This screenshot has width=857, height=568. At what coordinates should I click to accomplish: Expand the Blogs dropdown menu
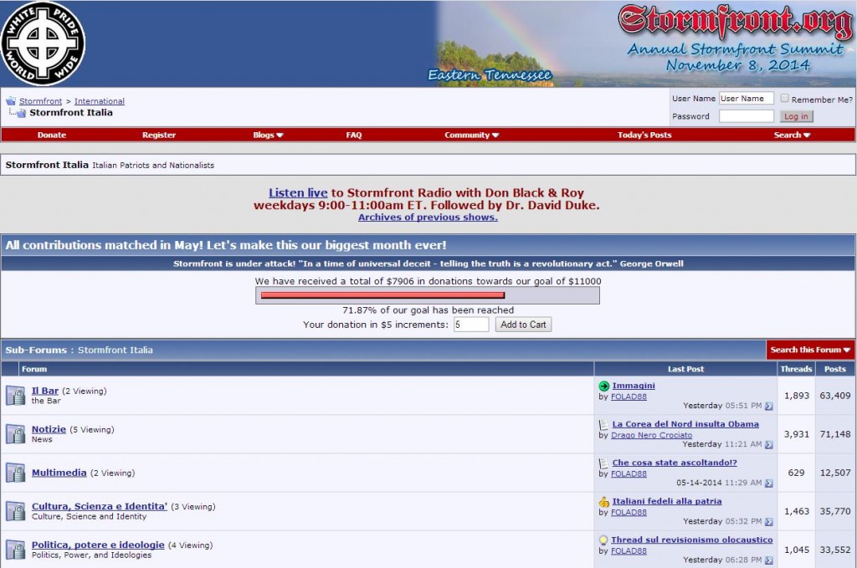(x=268, y=135)
